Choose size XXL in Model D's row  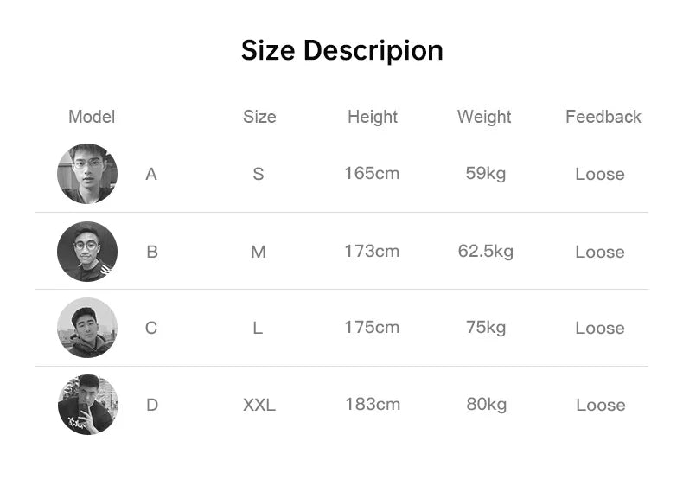tap(259, 405)
